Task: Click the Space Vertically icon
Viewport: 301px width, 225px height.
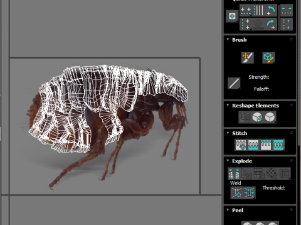Action: pos(287,24)
